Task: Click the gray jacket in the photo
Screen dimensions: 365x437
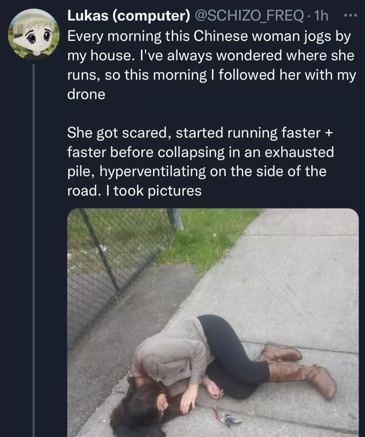Action: pos(170,352)
